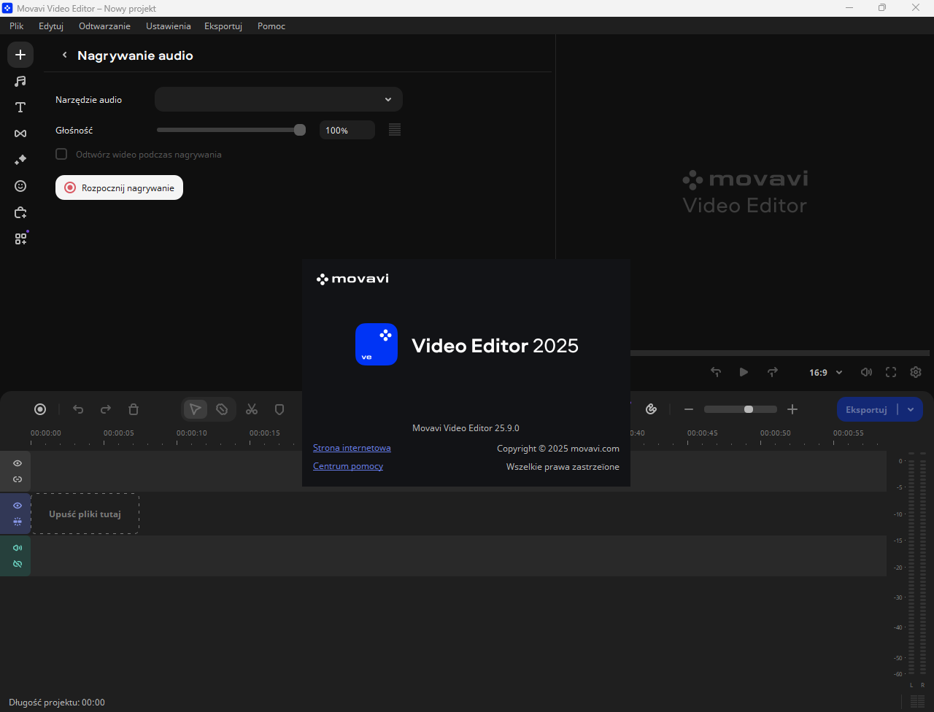Open the Titles (T) sidebar tab
The width and height of the screenshot is (934, 712).
(20, 107)
